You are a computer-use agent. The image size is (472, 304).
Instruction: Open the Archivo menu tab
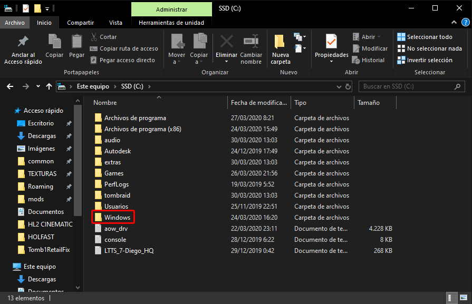[x=14, y=23]
